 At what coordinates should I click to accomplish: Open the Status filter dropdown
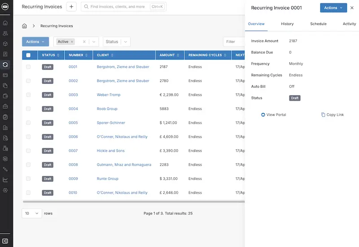point(117,42)
